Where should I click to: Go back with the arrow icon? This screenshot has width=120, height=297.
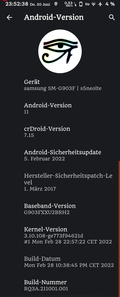point(9,17)
